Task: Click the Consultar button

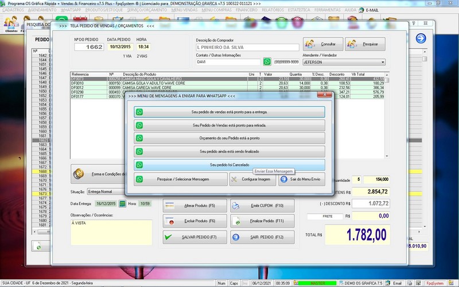Action: click(x=323, y=44)
